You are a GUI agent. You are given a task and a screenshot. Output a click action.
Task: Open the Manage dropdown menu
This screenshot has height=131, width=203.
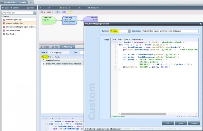pyautogui.click(x=31, y=8)
